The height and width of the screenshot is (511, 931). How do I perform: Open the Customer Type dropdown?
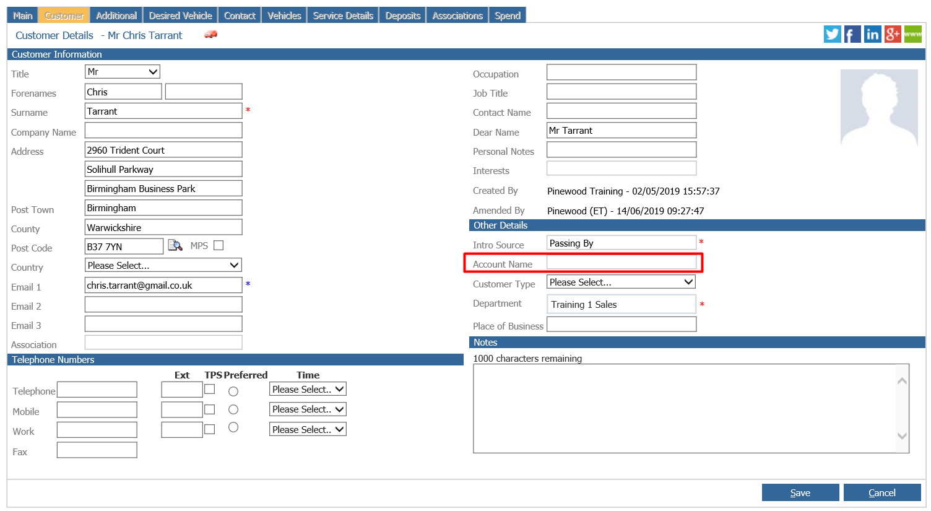point(621,282)
